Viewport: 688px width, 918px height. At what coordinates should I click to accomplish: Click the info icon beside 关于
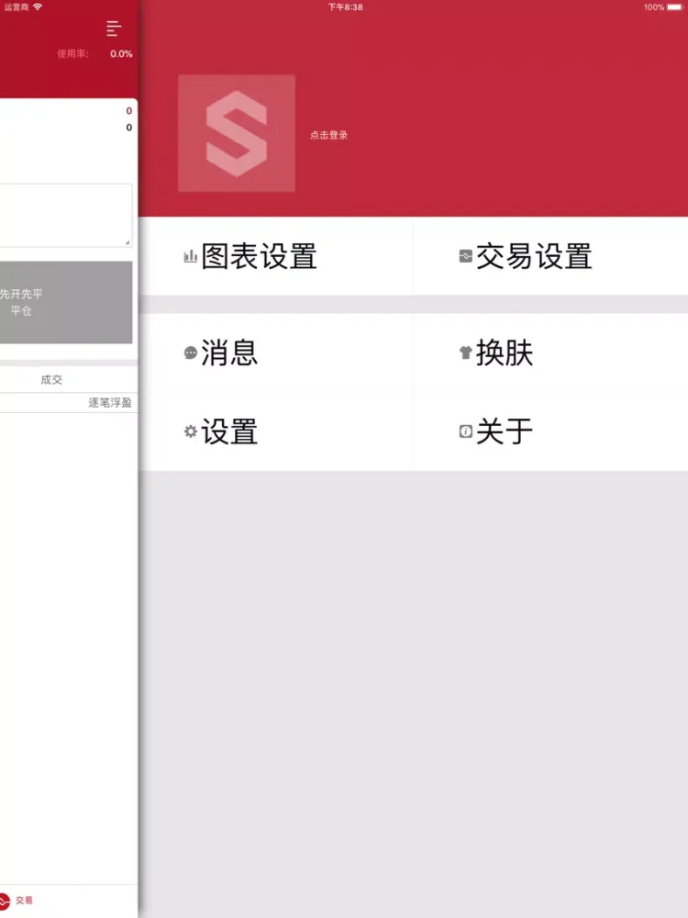466,431
